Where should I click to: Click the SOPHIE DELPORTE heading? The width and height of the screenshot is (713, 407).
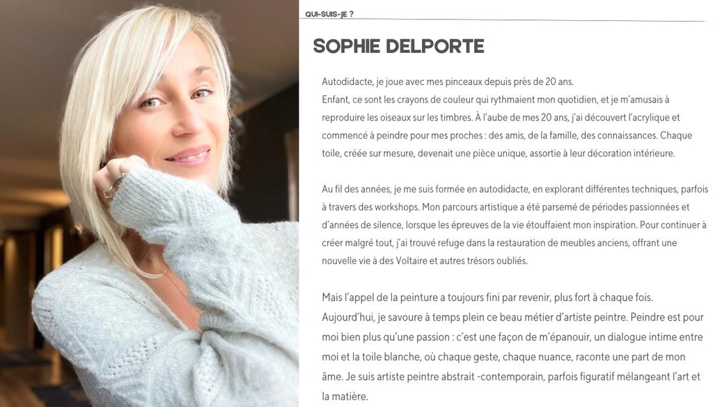click(399, 46)
